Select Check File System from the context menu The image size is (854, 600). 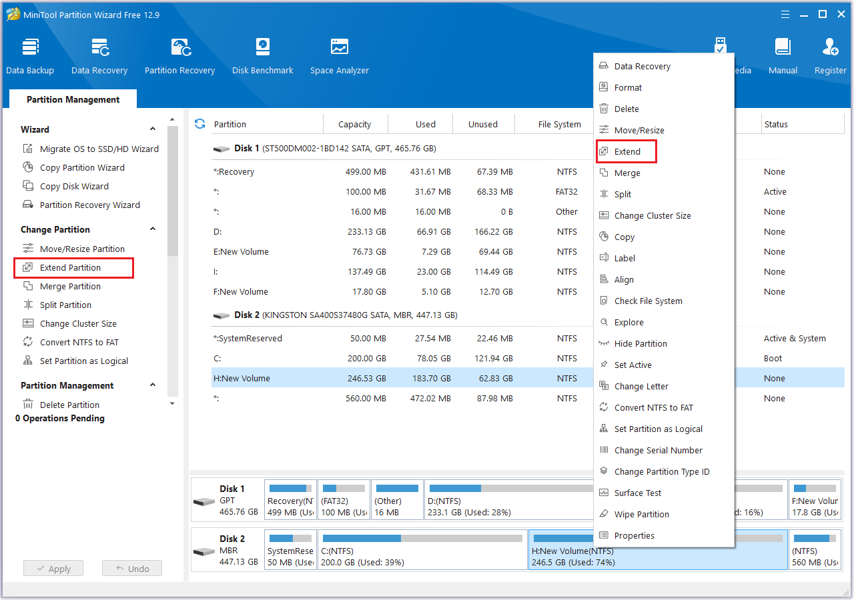click(664, 301)
